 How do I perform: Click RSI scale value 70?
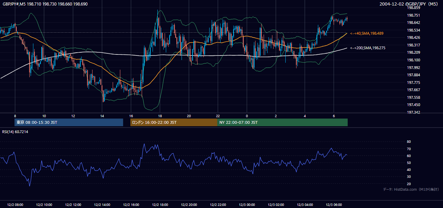[409, 149]
